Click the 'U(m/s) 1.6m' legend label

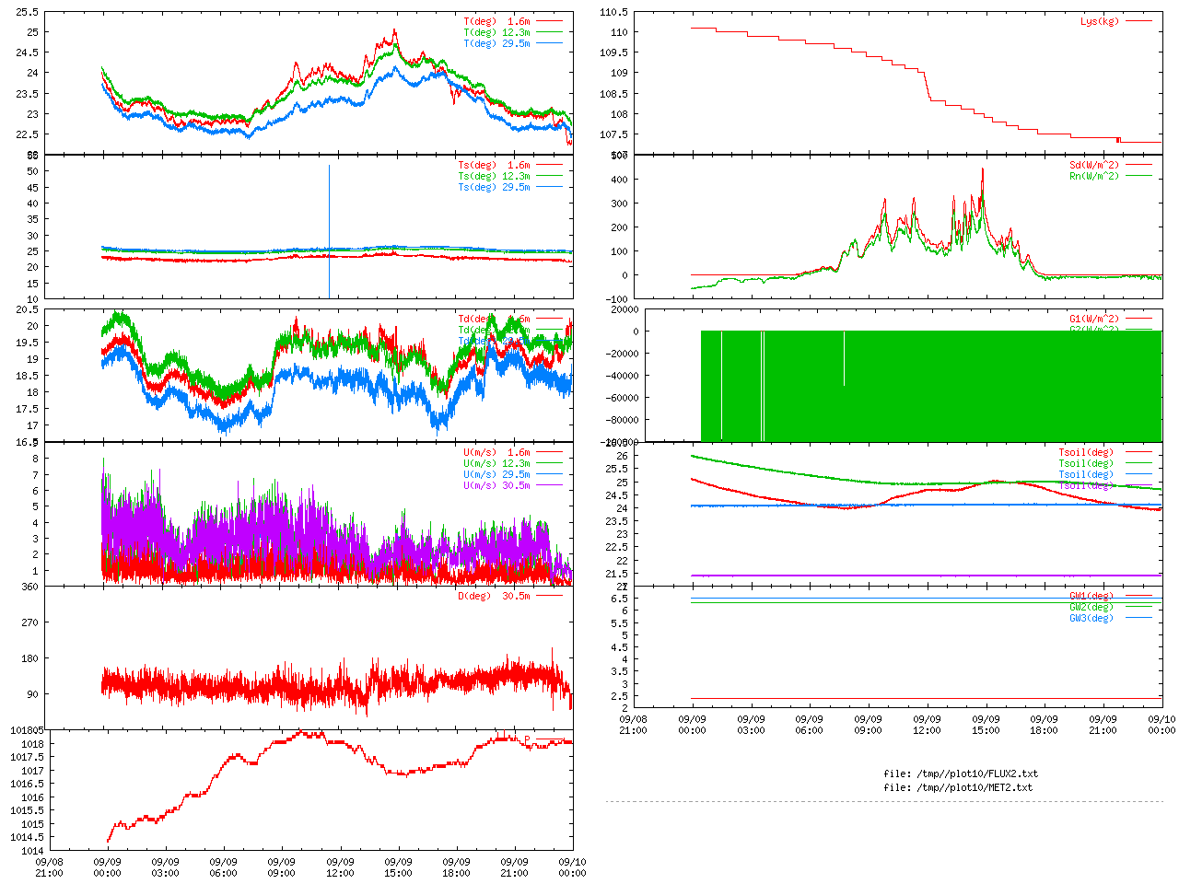tap(497, 453)
